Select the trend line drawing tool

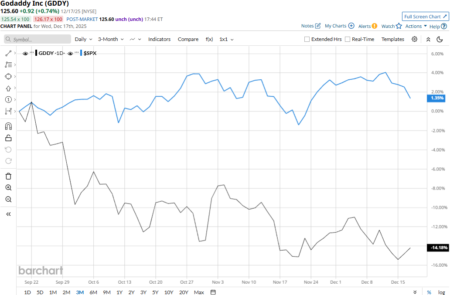(x=8, y=53)
